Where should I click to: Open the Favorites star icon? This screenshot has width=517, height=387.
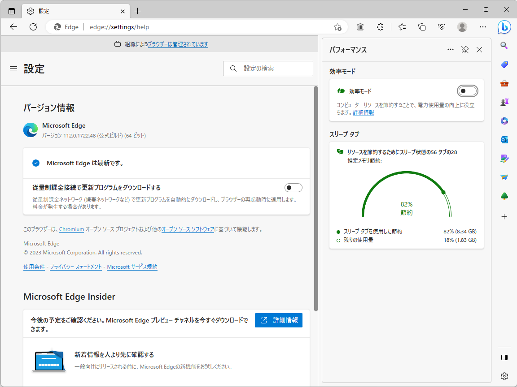[402, 27]
